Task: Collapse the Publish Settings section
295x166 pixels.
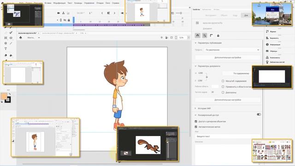Action: (x=195, y=43)
